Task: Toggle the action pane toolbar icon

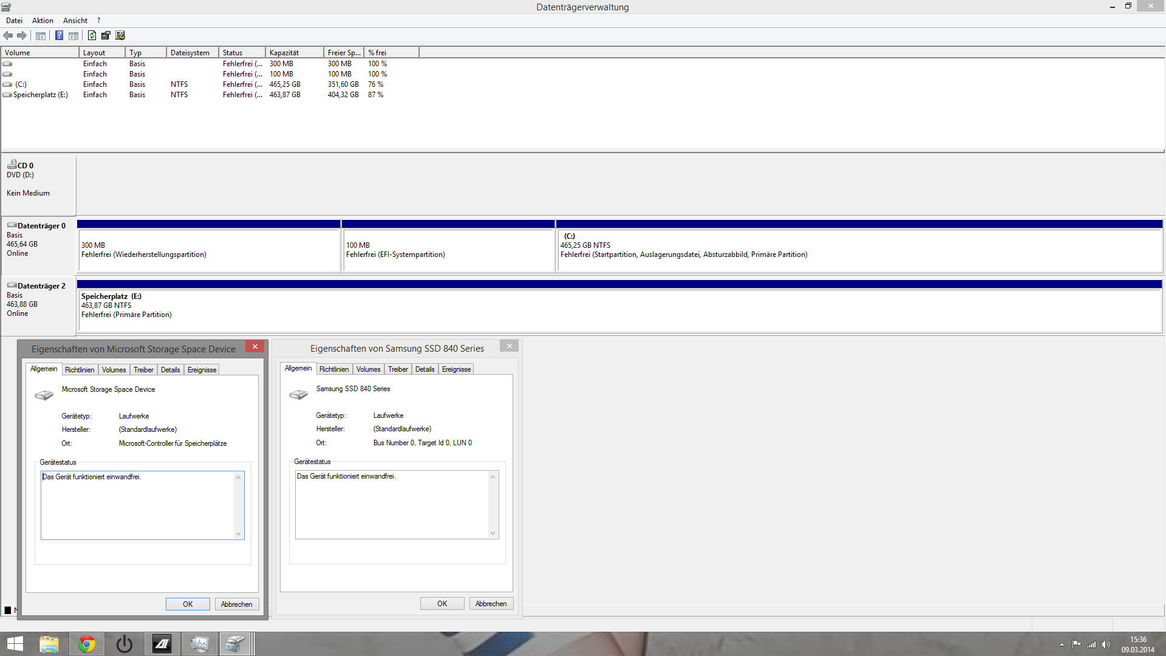Action: (x=73, y=36)
